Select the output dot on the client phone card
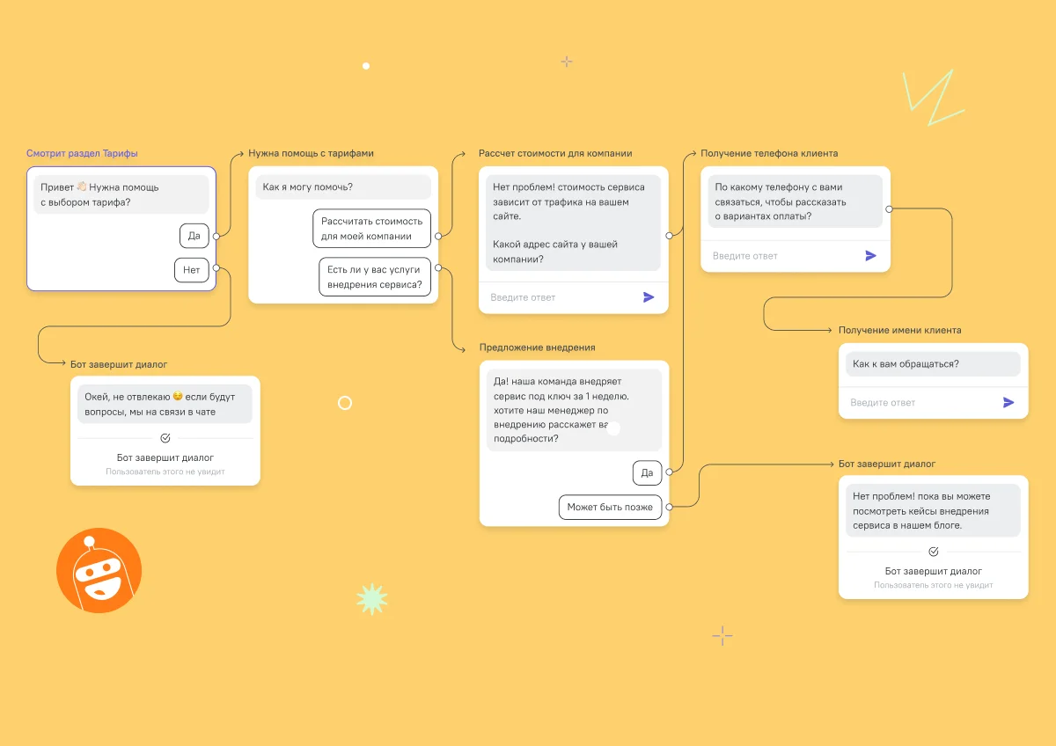This screenshot has height=746, width=1056. click(890, 209)
